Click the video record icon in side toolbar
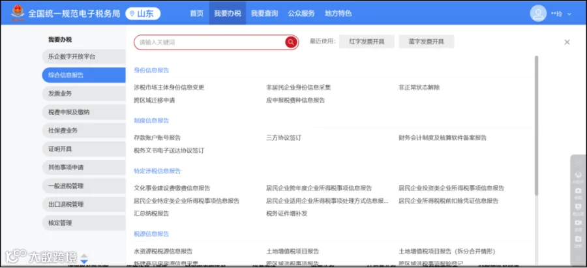587x268 pixels. [x=578, y=223]
